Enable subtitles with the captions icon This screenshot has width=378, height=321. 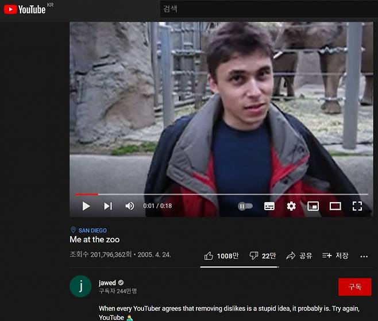(269, 206)
